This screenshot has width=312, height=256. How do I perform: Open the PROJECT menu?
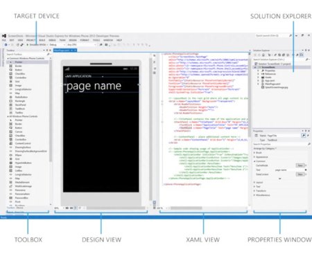(31, 40)
